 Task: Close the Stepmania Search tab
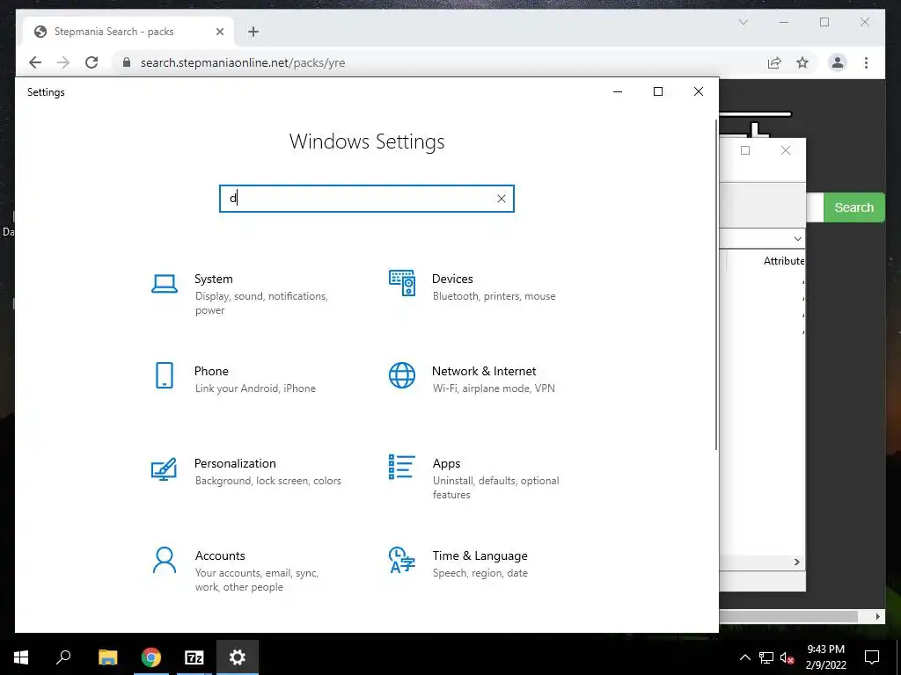point(219,32)
